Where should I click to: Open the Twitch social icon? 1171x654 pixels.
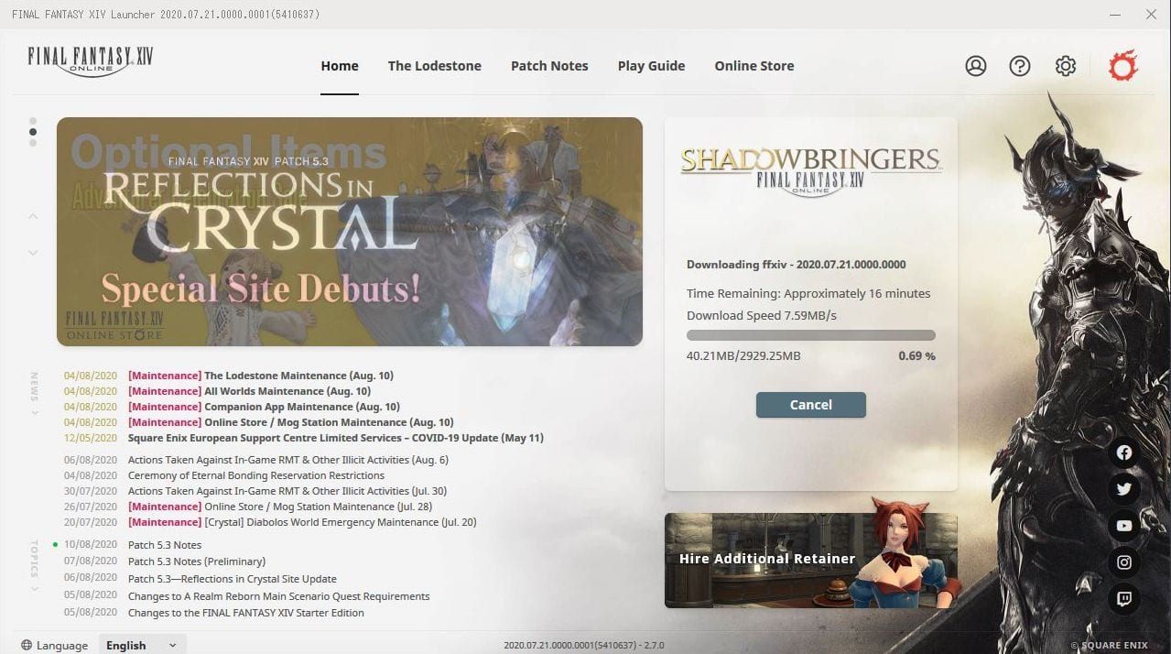tap(1124, 599)
